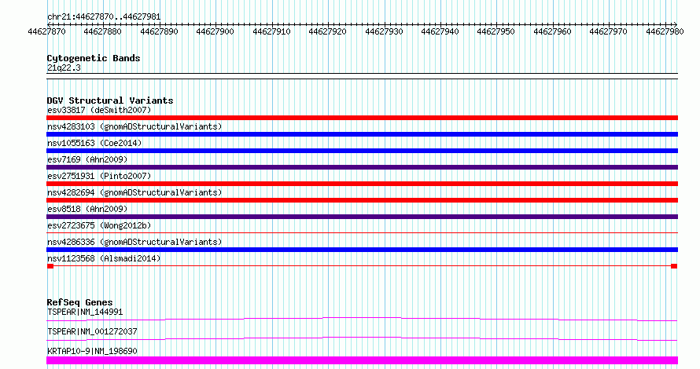Image resolution: width=700 pixels, height=369 pixels.
Task: Click the 21q22.3 band label
Action: click(x=64, y=68)
